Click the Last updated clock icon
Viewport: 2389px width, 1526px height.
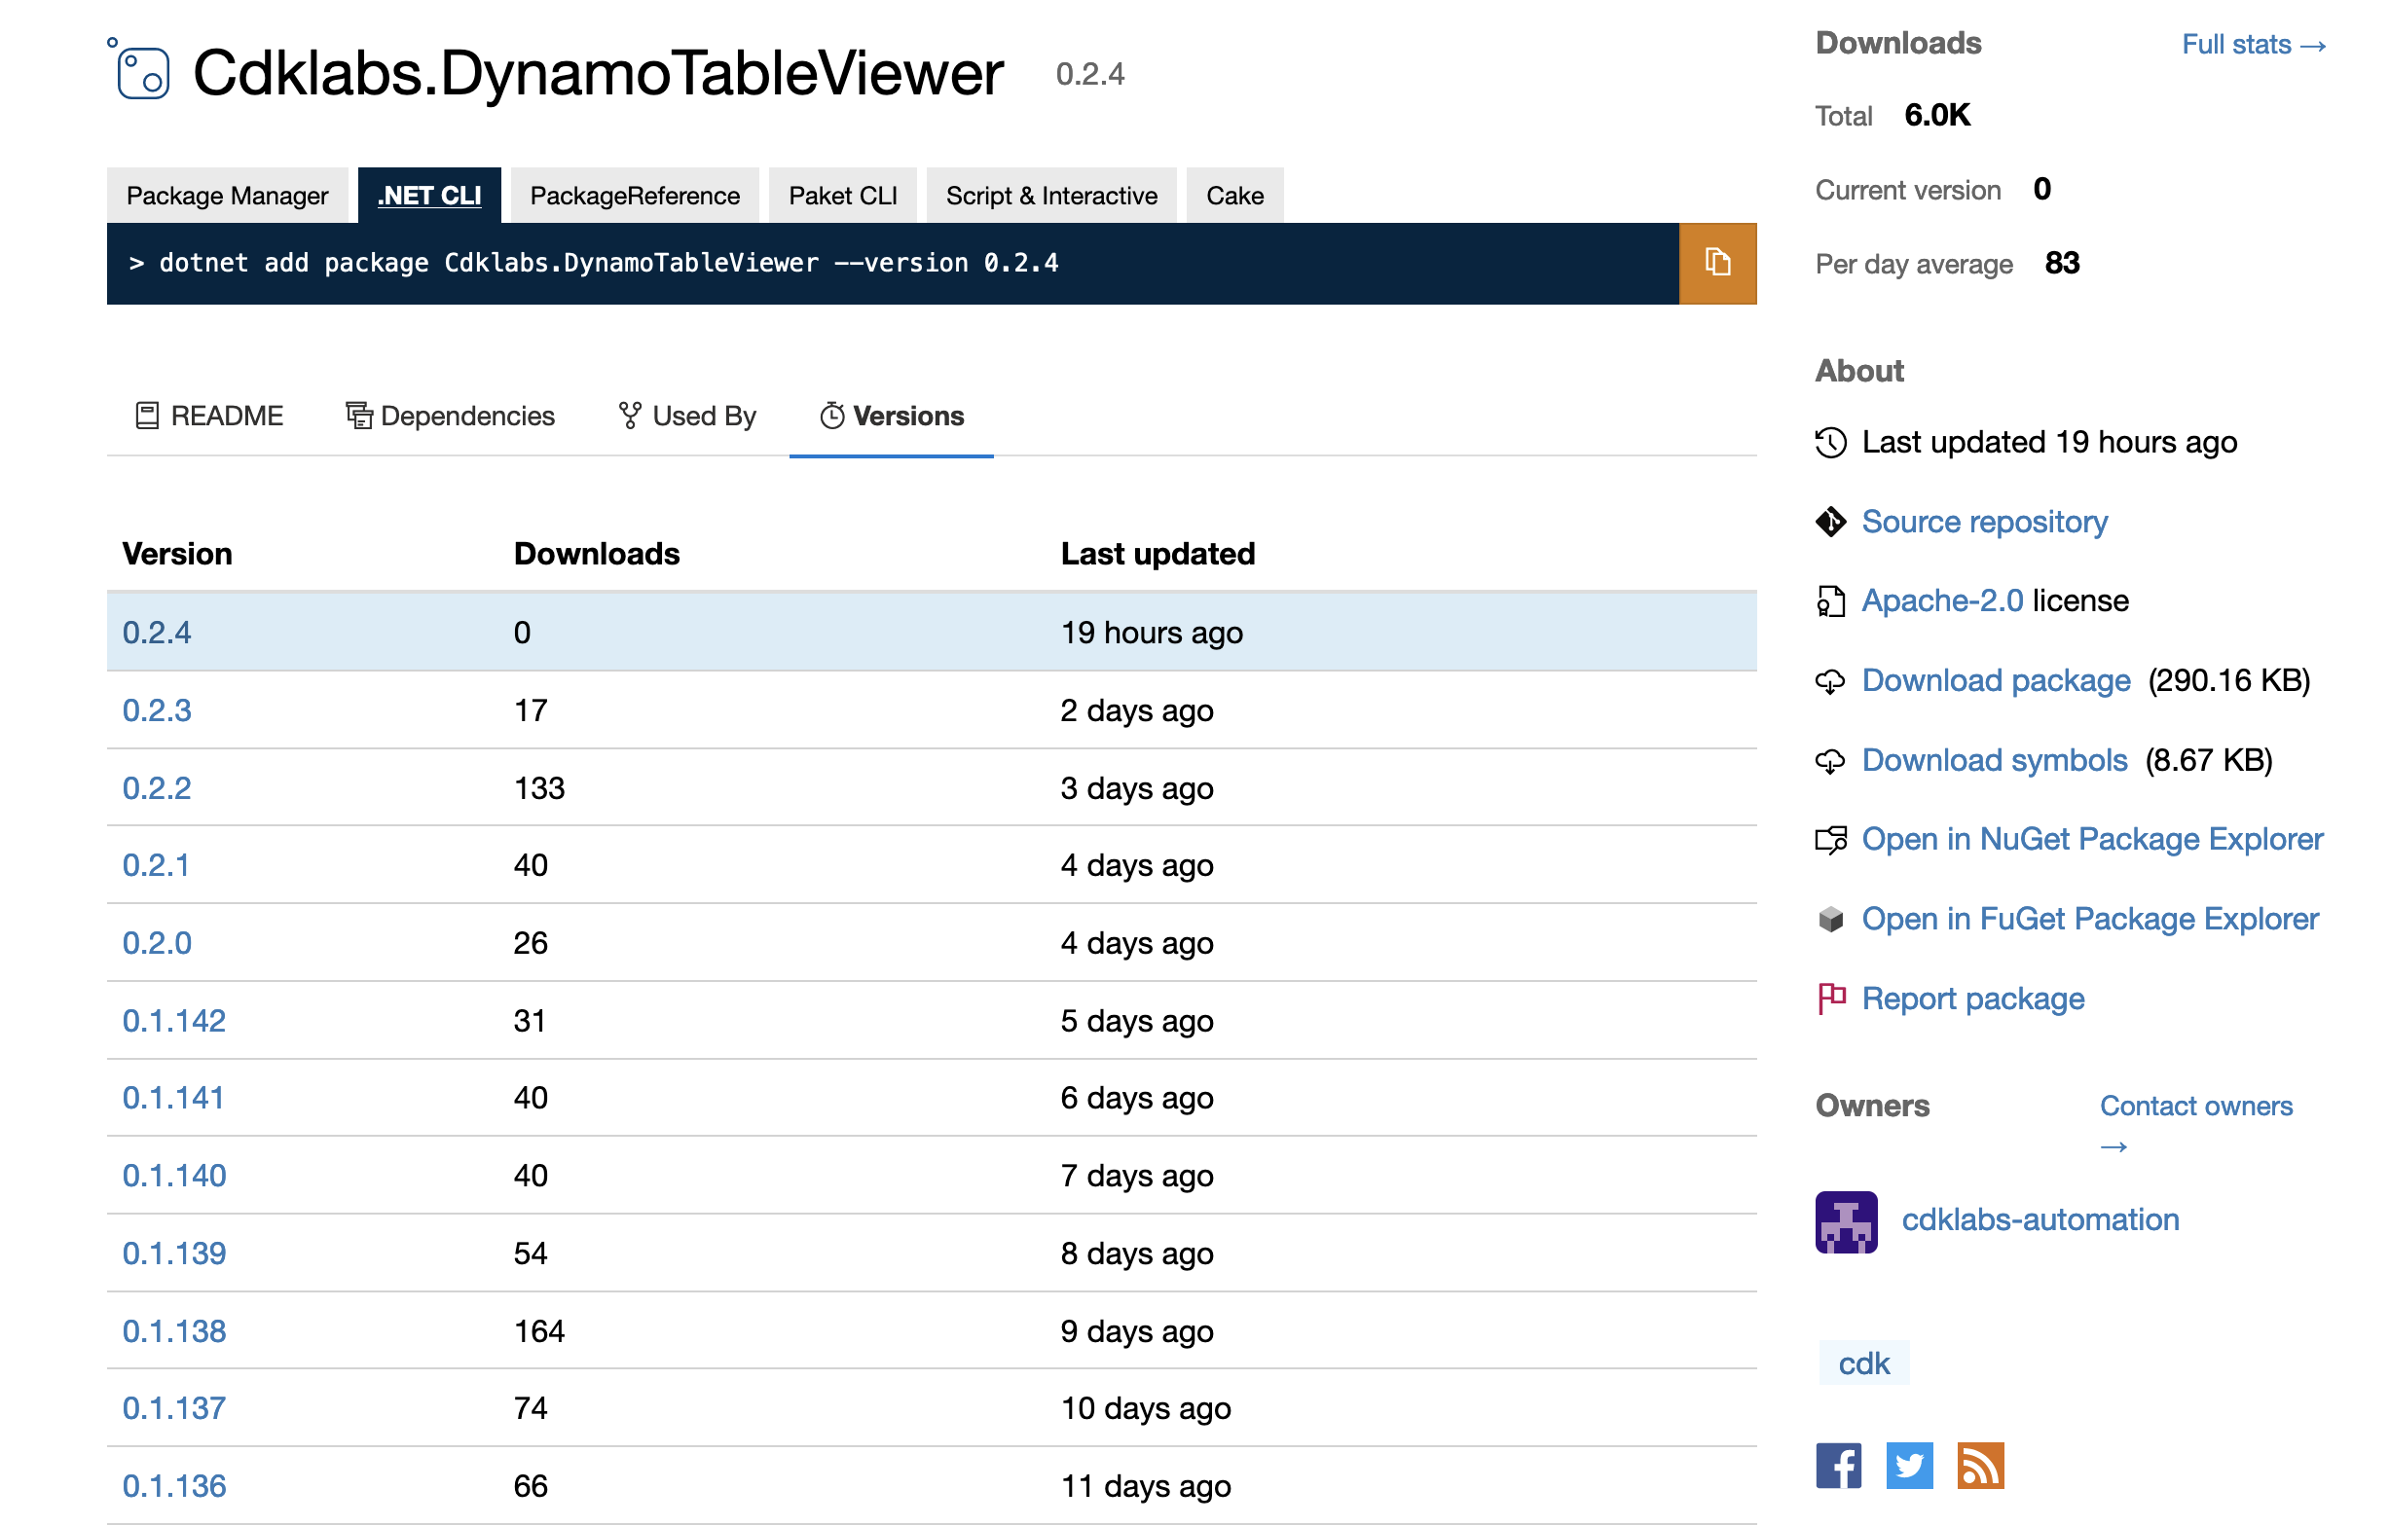point(1830,442)
